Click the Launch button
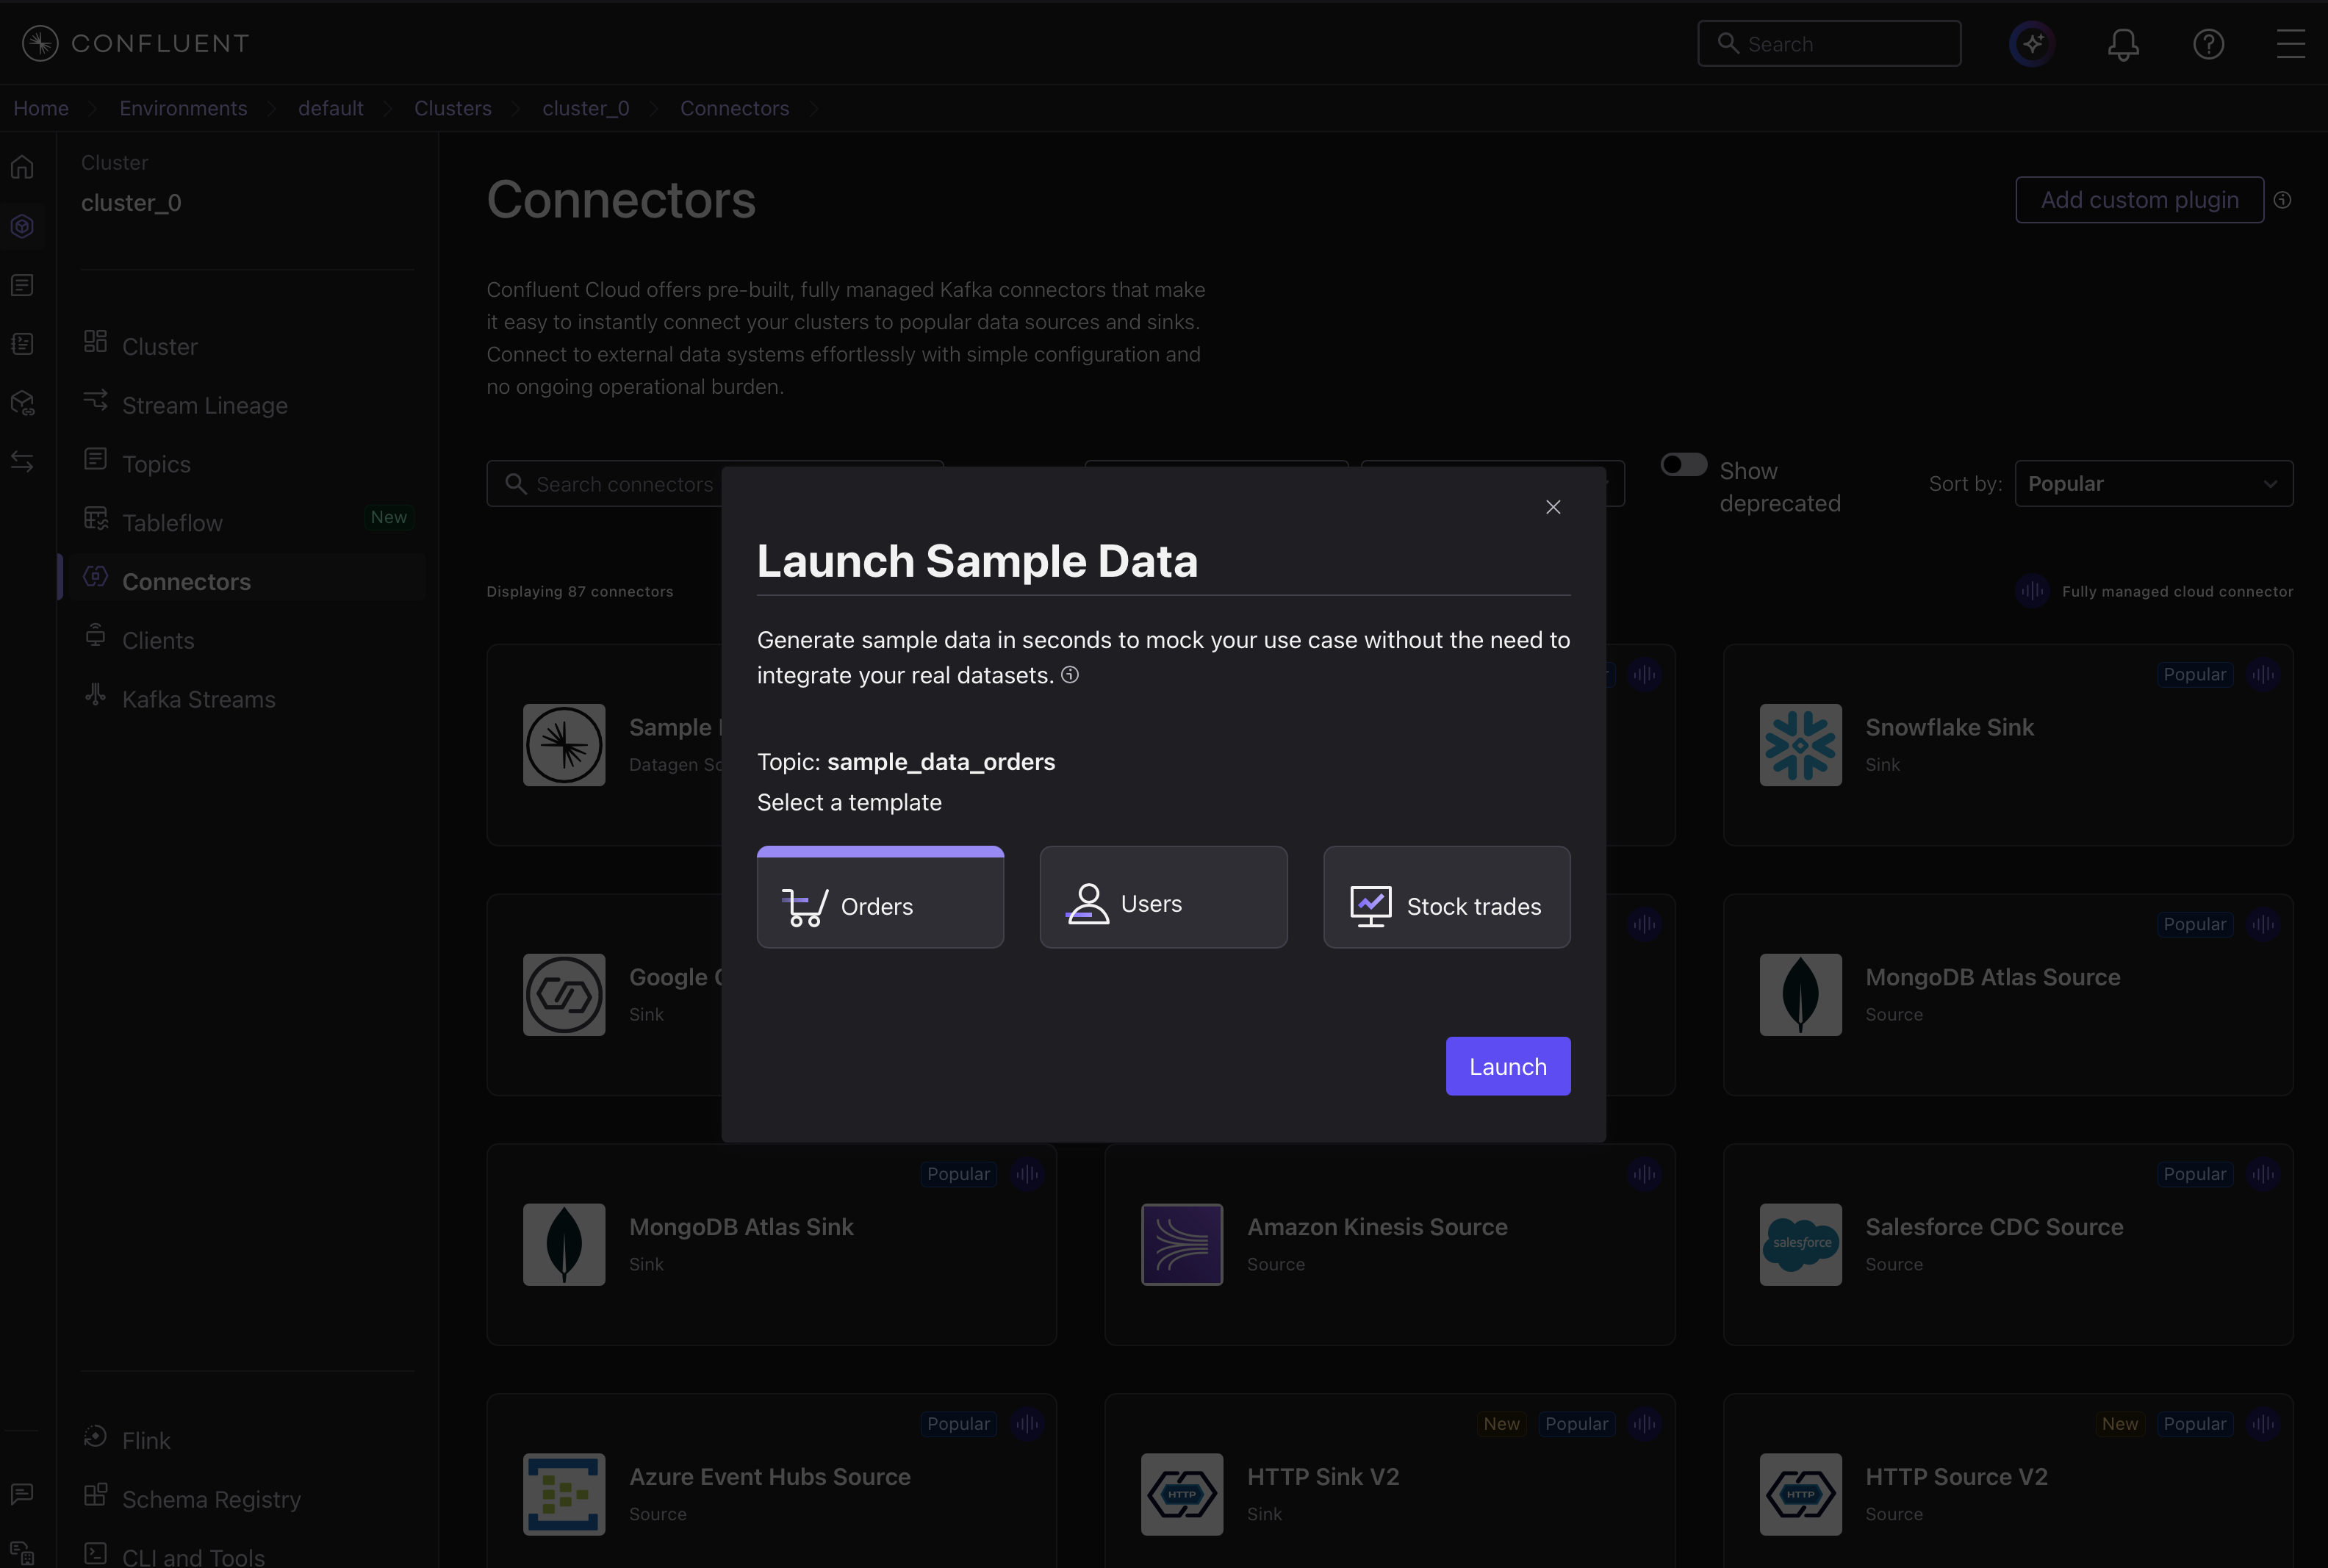2328x1568 pixels. point(1508,1066)
